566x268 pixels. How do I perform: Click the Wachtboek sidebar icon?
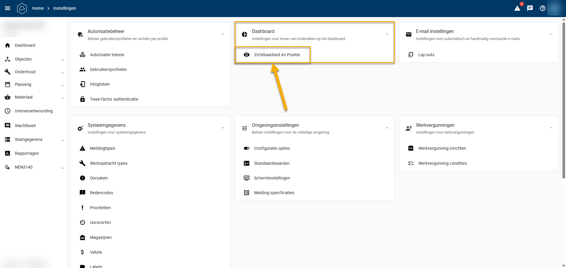point(8,126)
